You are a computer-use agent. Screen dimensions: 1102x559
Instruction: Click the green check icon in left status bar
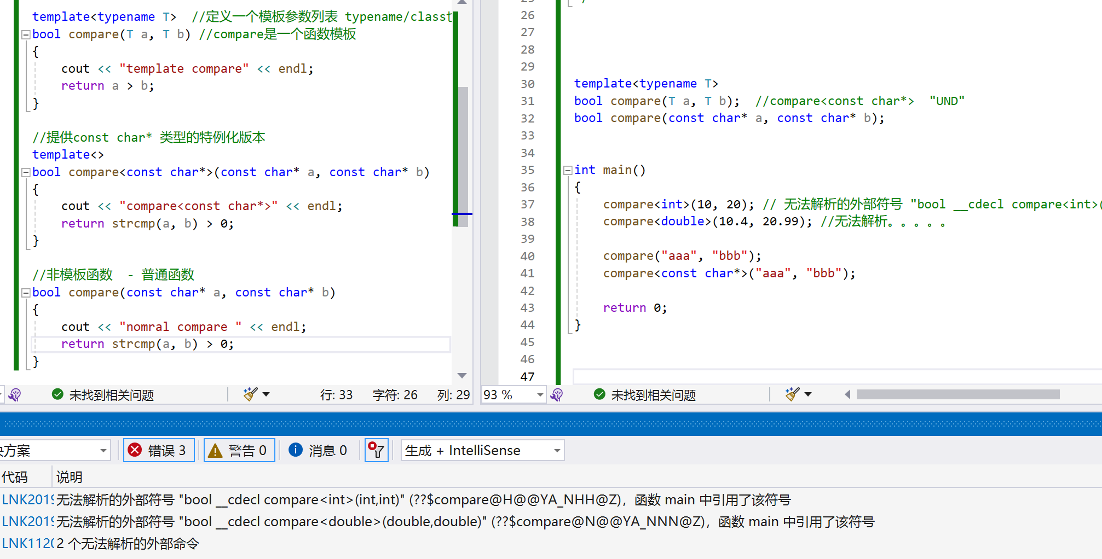(x=57, y=394)
